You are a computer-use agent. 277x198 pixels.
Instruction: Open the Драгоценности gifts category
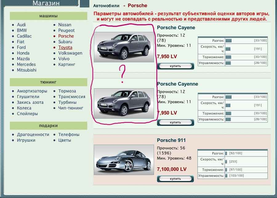click(x=33, y=135)
